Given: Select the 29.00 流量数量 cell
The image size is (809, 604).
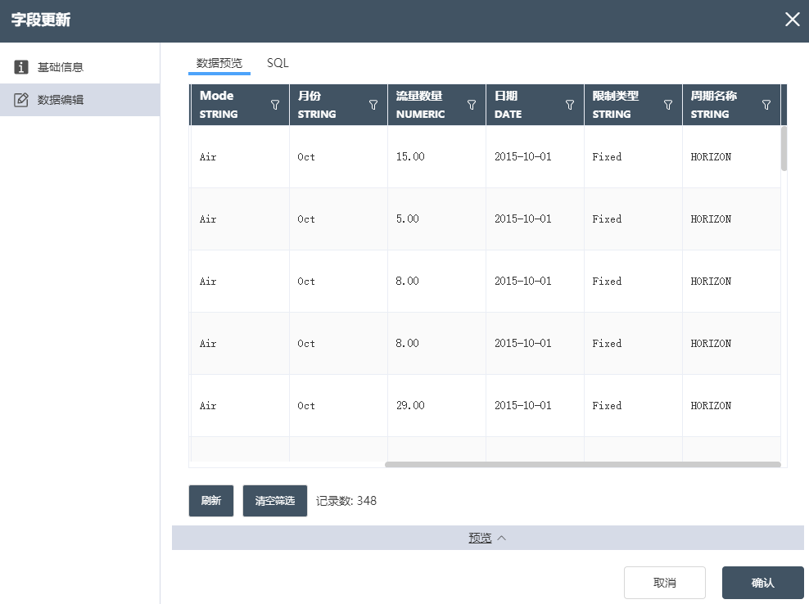Looking at the screenshot, I should click(410, 405).
